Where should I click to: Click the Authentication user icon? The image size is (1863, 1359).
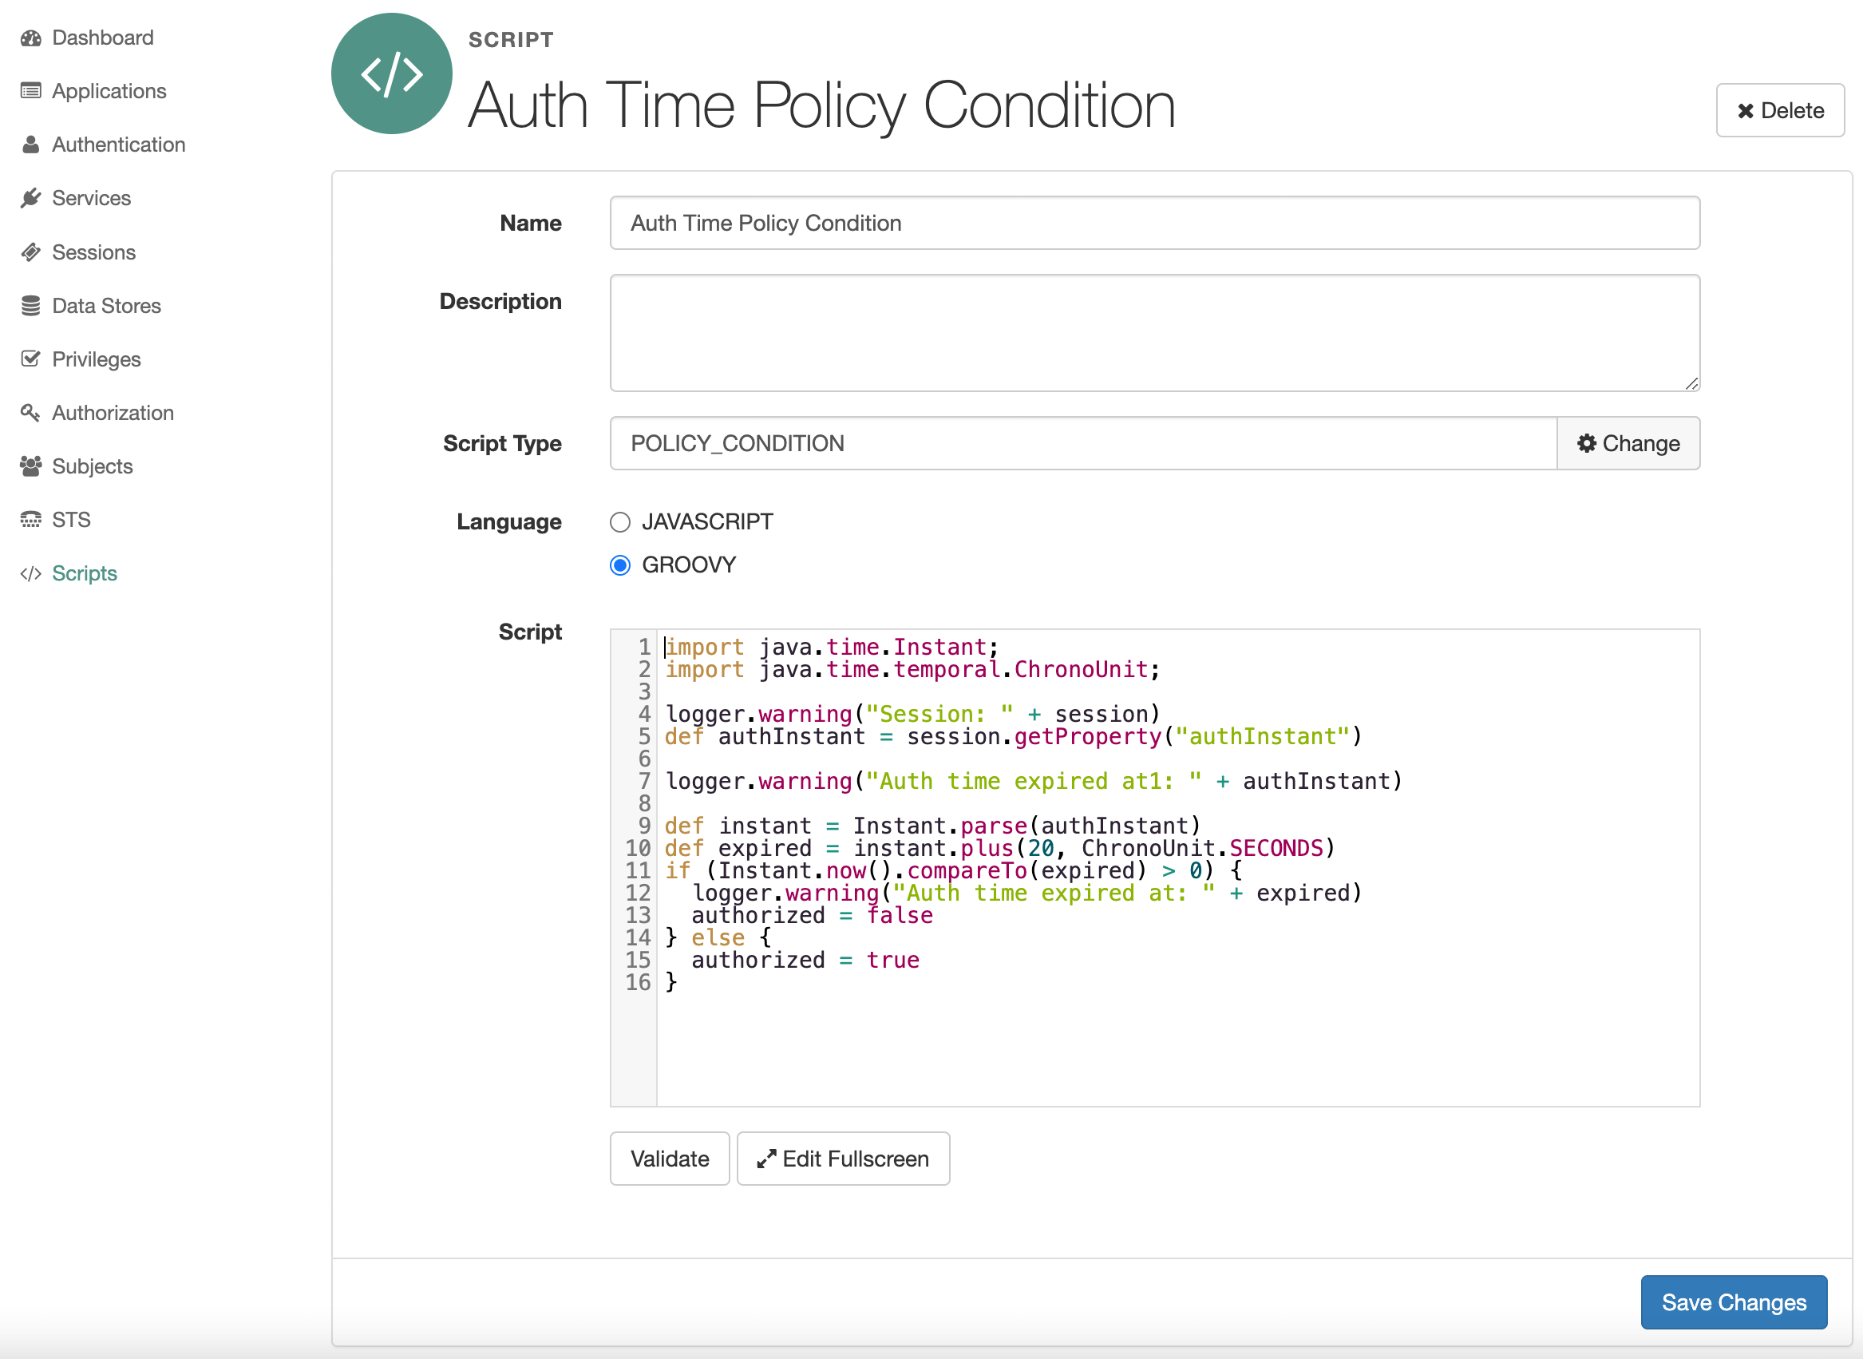tap(30, 145)
